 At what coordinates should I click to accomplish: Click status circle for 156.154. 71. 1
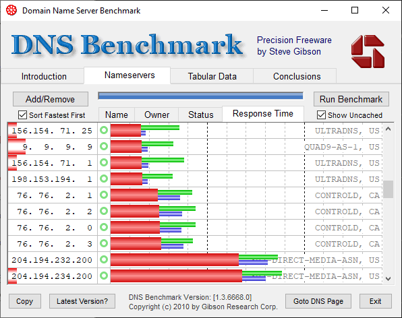pos(104,162)
